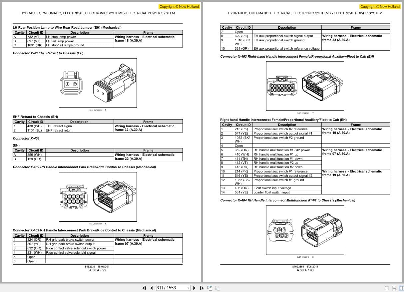Click 'Loader float switch input' description

coord(272,192)
